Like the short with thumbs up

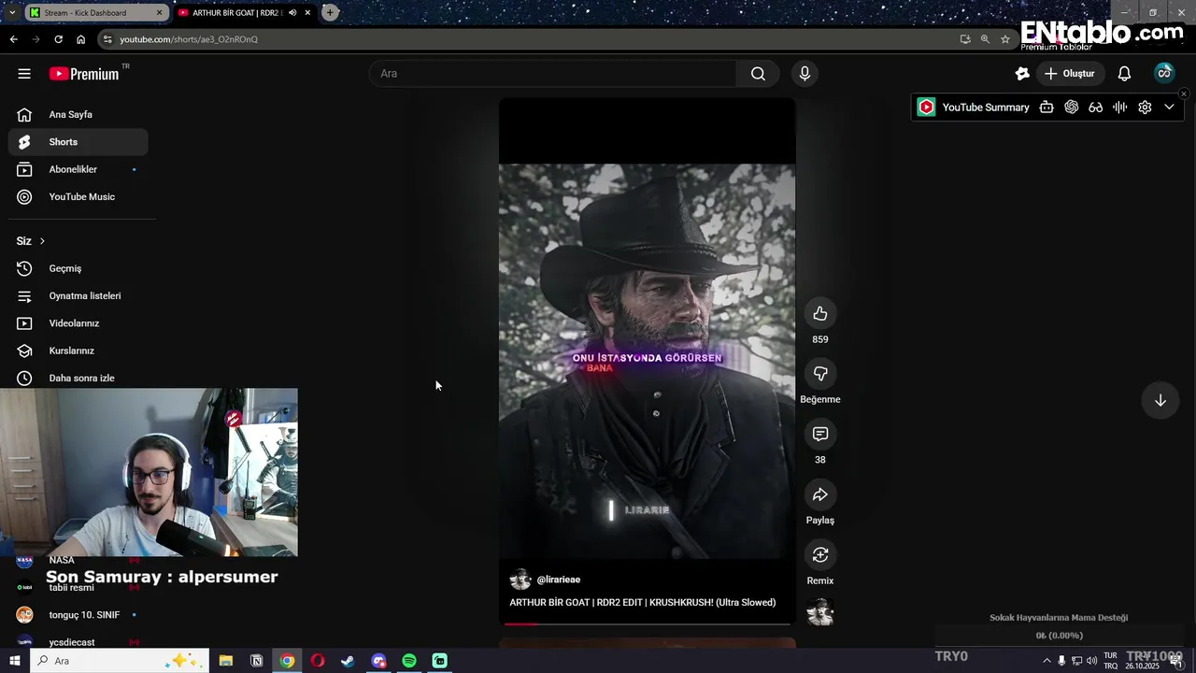pos(820,313)
